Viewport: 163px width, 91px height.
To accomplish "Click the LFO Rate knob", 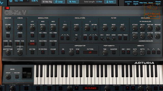I will coord(32,28).
